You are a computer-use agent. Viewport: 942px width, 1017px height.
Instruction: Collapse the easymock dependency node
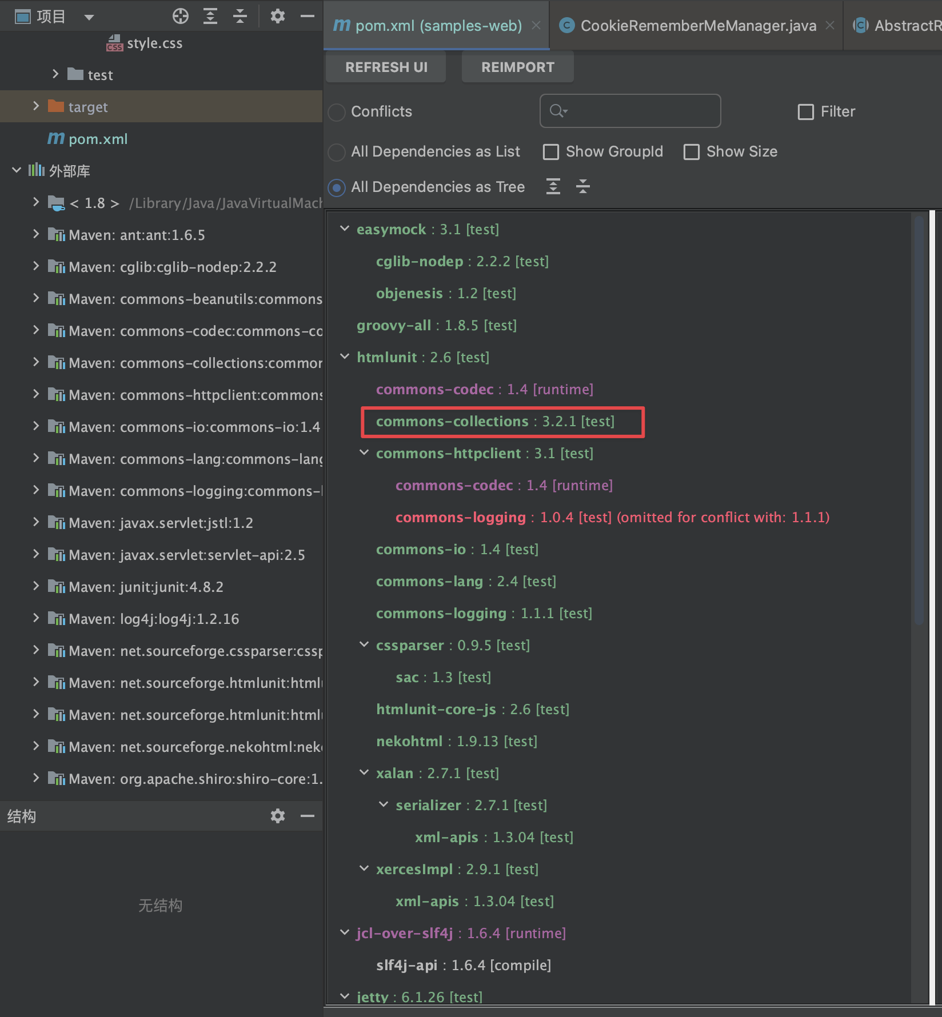coord(345,229)
